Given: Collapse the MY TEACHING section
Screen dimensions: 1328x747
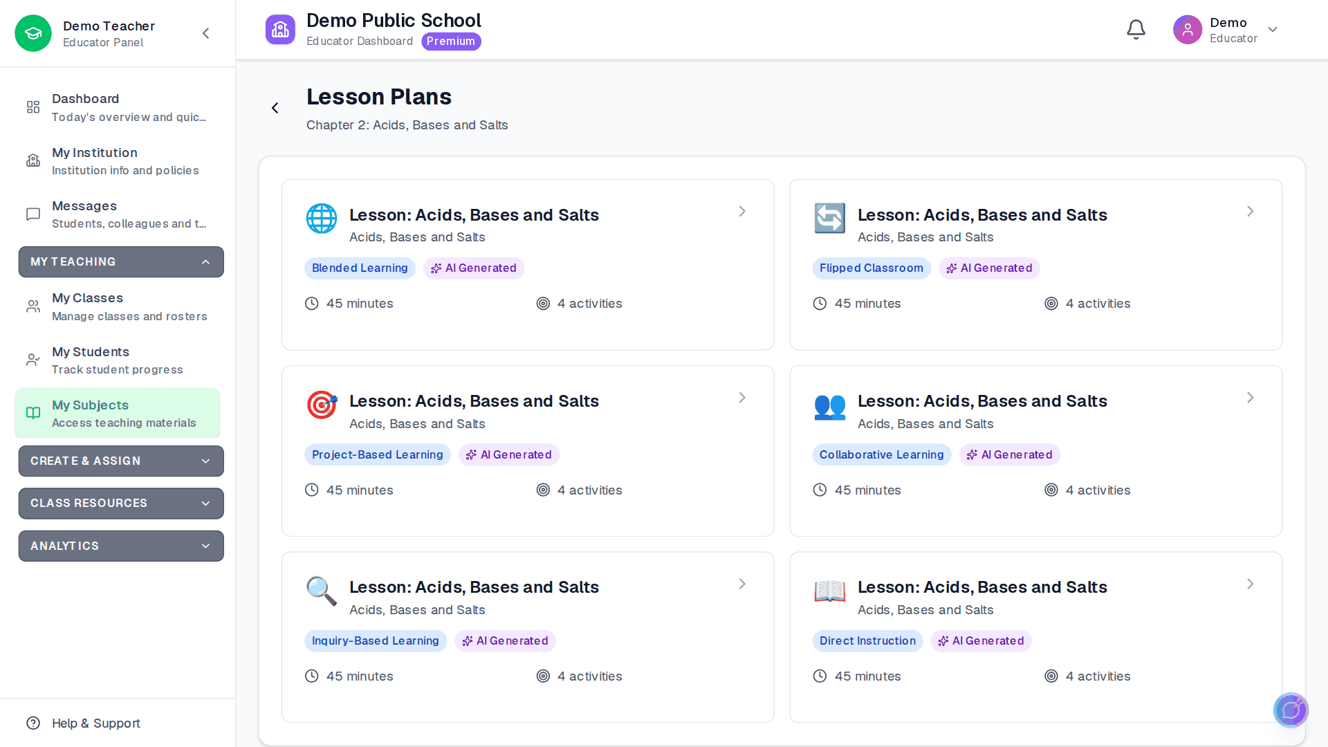Looking at the screenshot, I should pyautogui.click(x=121, y=262).
